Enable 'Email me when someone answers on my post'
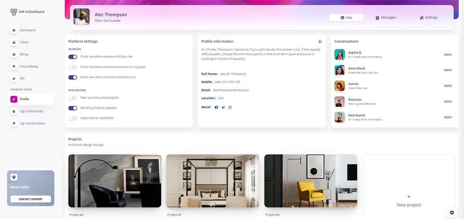The image size is (464, 219). [73, 67]
